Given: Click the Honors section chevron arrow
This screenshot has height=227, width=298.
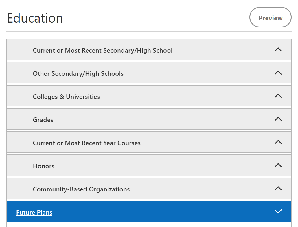Looking at the screenshot, I should [278, 165].
